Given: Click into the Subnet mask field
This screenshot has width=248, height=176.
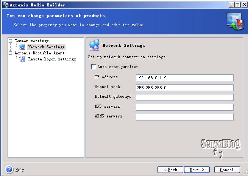Looking at the screenshot, I should click(x=184, y=88).
